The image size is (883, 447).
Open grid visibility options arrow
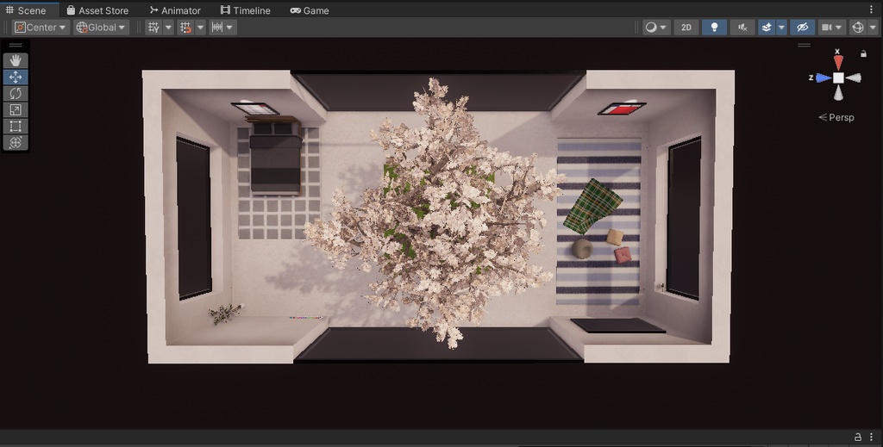168,27
